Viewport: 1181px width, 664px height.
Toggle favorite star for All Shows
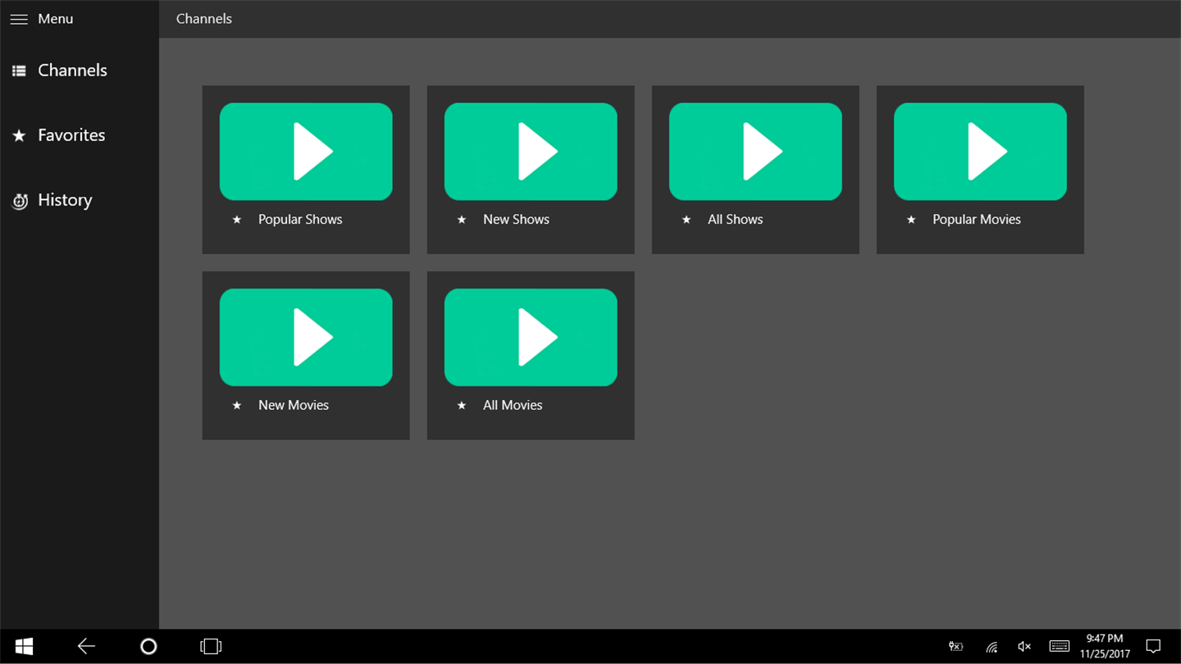686,220
